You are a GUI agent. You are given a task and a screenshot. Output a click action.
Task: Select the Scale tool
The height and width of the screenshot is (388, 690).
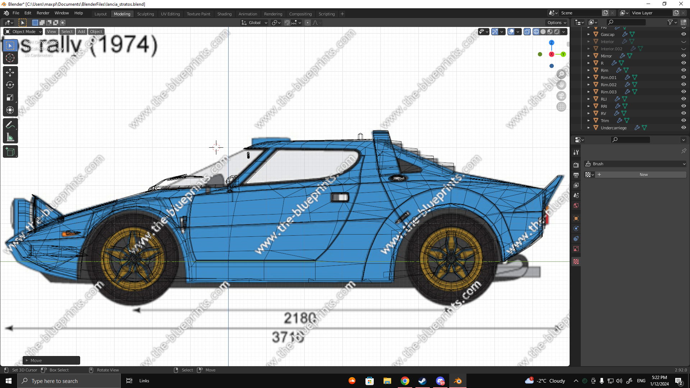[10, 98]
